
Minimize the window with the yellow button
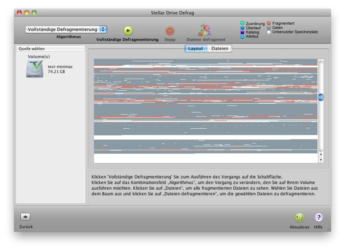click(27, 13)
